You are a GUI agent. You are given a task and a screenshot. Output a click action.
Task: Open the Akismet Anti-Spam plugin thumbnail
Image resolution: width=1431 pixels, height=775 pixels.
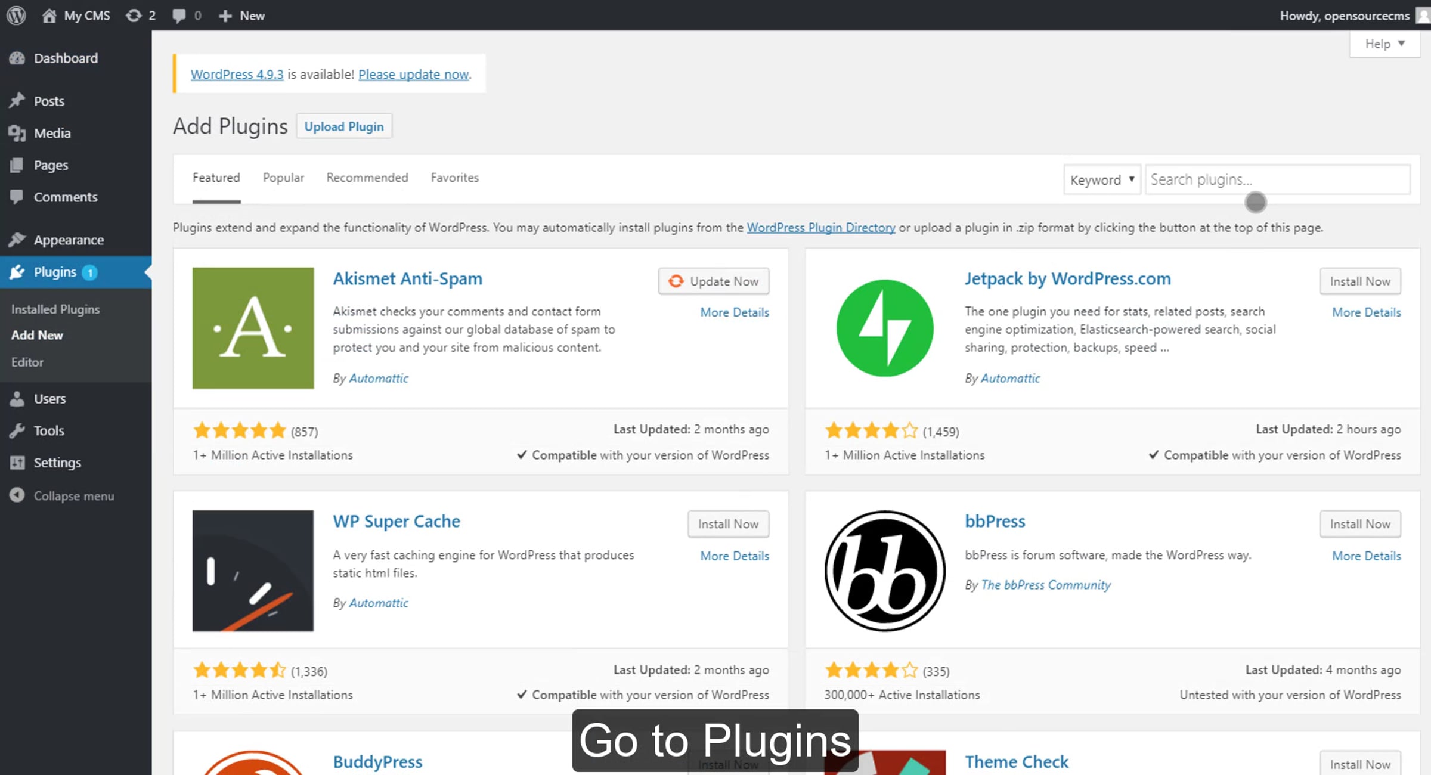point(253,328)
